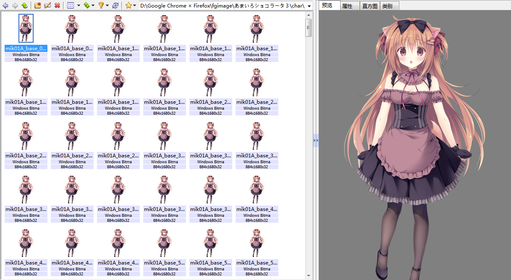Click the thumbnail list scrollbar up arrow

(309, 14)
